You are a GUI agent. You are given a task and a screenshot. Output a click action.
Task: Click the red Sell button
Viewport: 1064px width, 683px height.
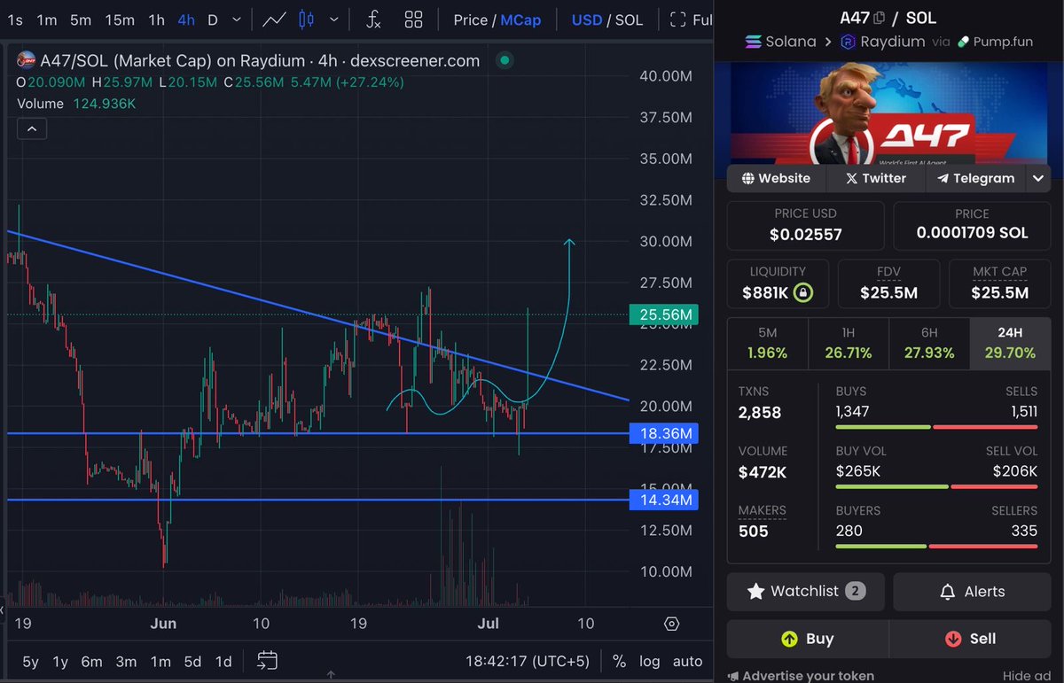tap(972, 639)
